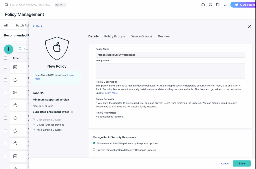Open the Device Groups tab

(141, 36)
